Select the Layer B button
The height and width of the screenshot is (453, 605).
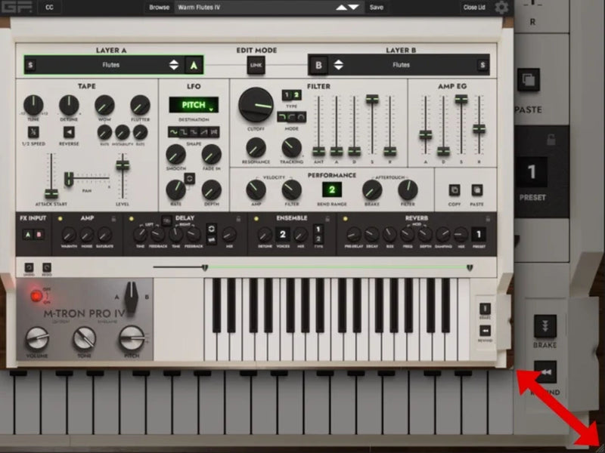pos(318,65)
